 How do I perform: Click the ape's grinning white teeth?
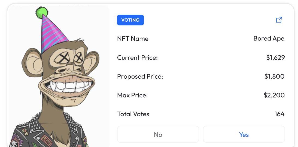tap(66, 86)
